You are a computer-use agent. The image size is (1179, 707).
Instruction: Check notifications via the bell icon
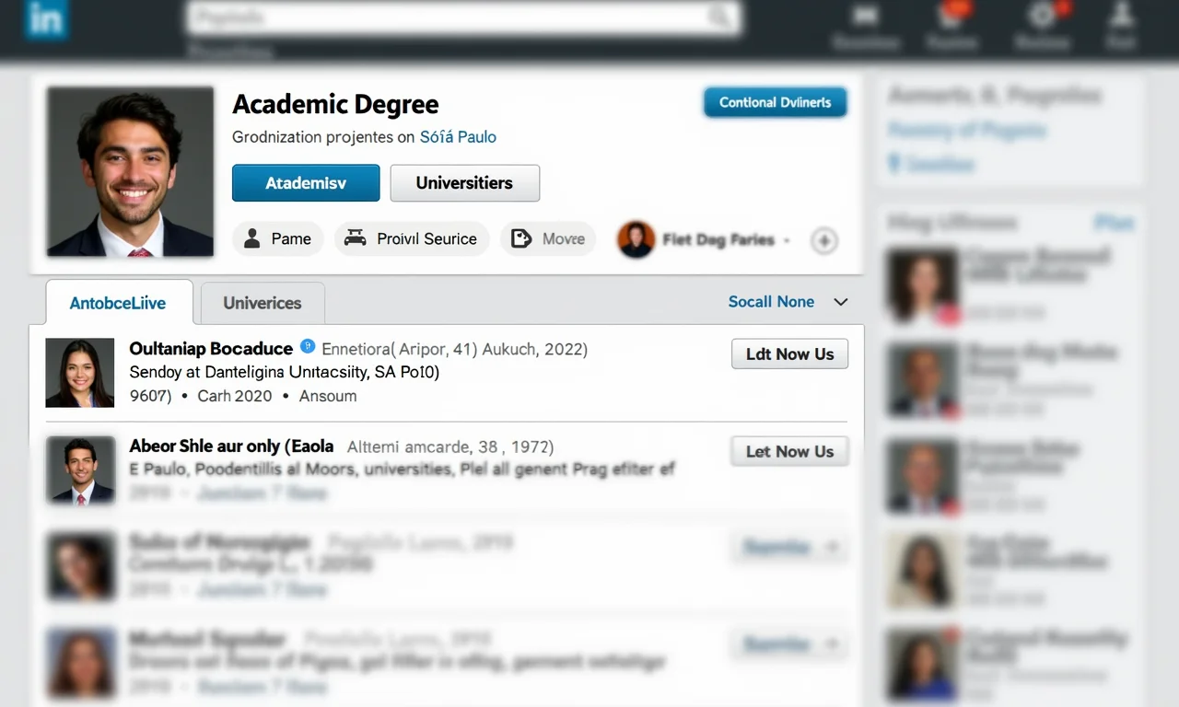(952, 17)
